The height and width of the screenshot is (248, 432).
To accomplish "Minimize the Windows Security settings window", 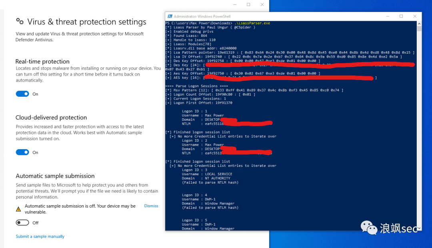I will pos(235,4).
